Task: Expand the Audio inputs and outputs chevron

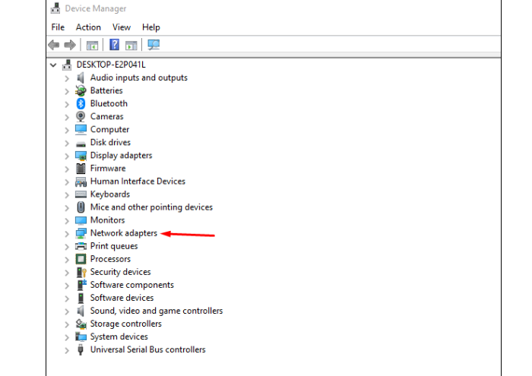Action: [67, 78]
